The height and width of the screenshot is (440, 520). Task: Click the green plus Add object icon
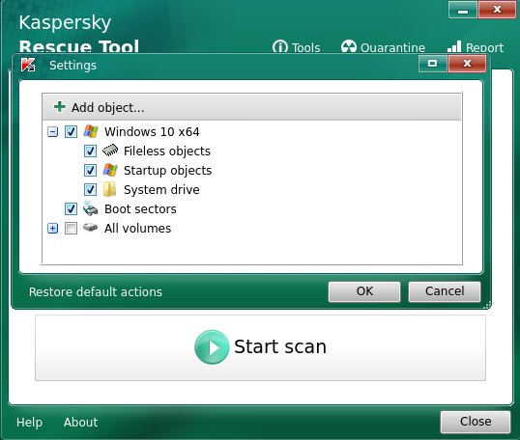point(60,107)
